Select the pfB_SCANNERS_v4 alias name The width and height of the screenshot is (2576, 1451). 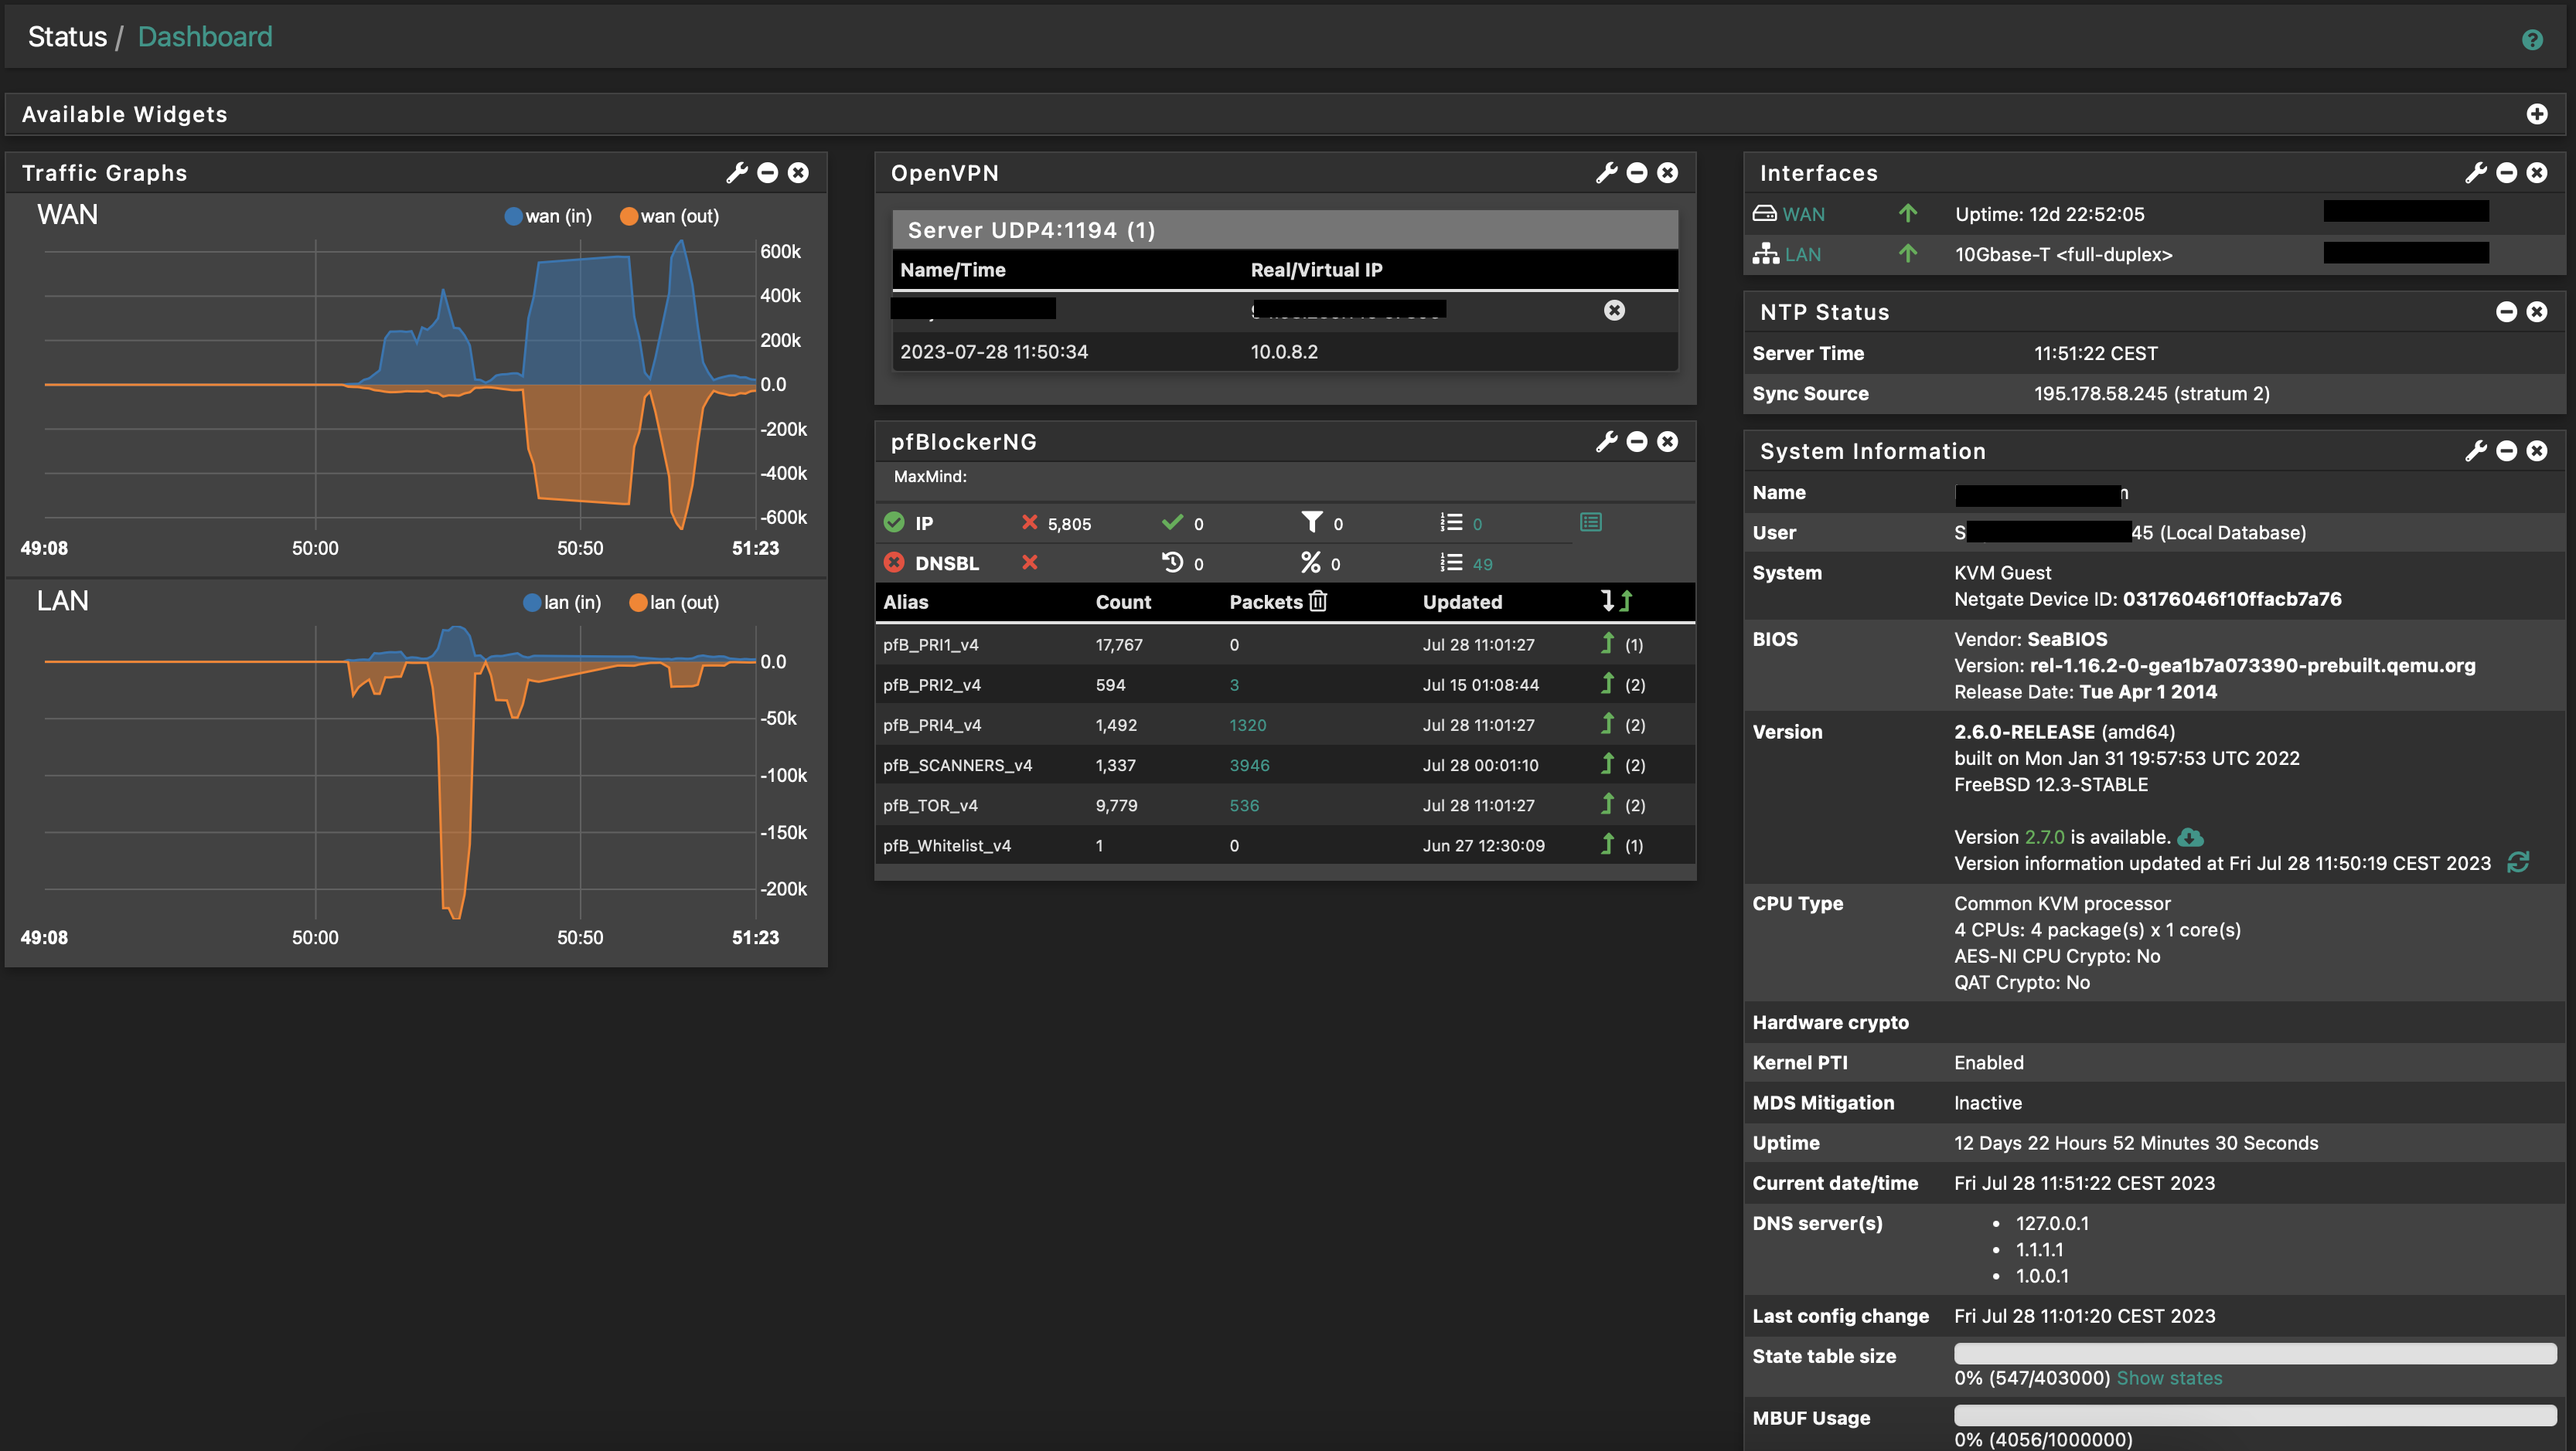957,766
